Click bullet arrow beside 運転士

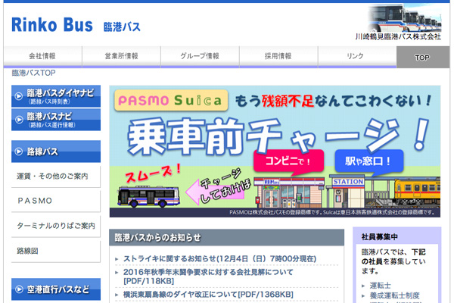coord(363,286)
